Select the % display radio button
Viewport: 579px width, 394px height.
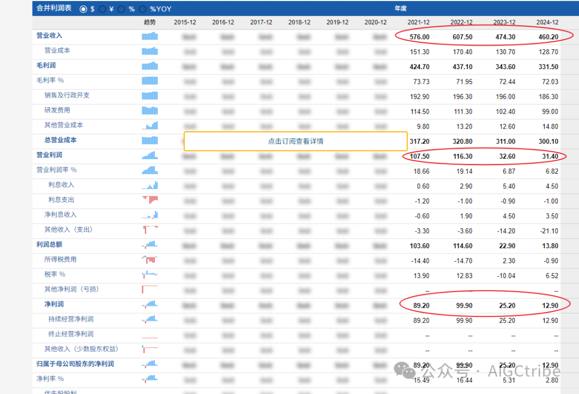121,9
